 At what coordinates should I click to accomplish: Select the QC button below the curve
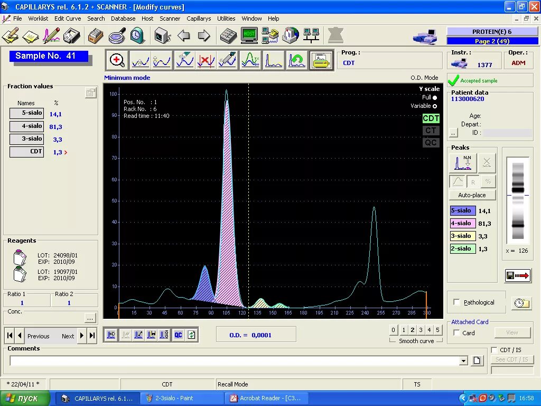click(x=178, y=335)
